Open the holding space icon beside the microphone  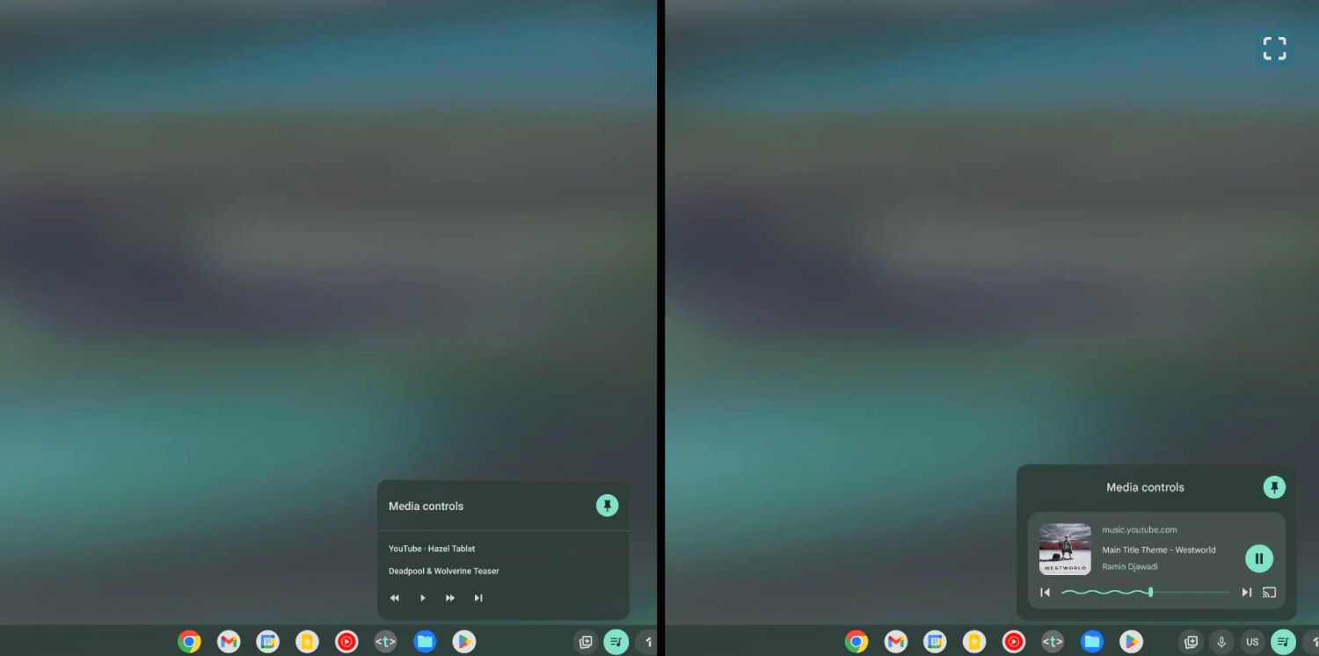(1191, 642)
